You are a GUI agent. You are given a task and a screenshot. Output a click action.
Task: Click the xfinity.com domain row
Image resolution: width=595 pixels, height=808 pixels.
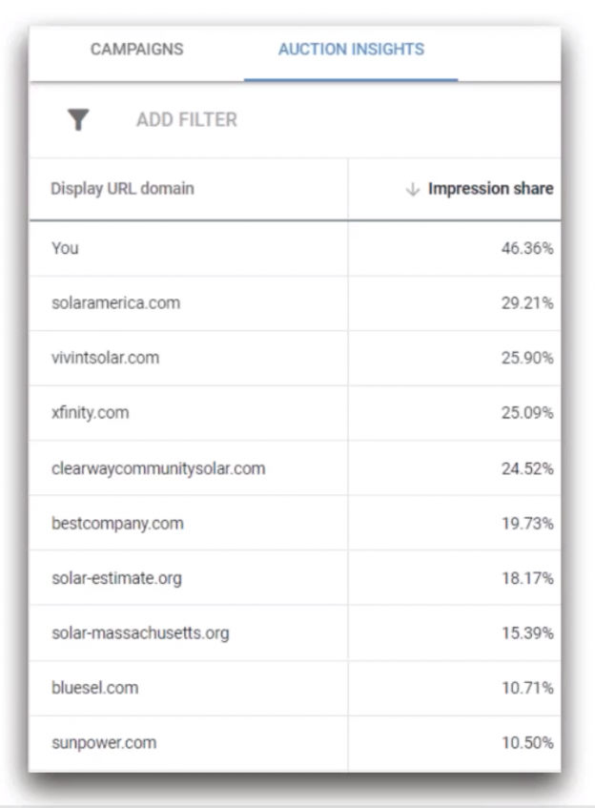[x=296, y=413]
